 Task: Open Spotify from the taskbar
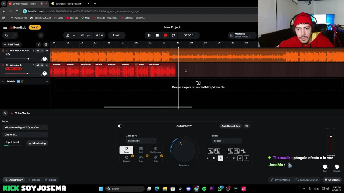click(x=204, y=189)
